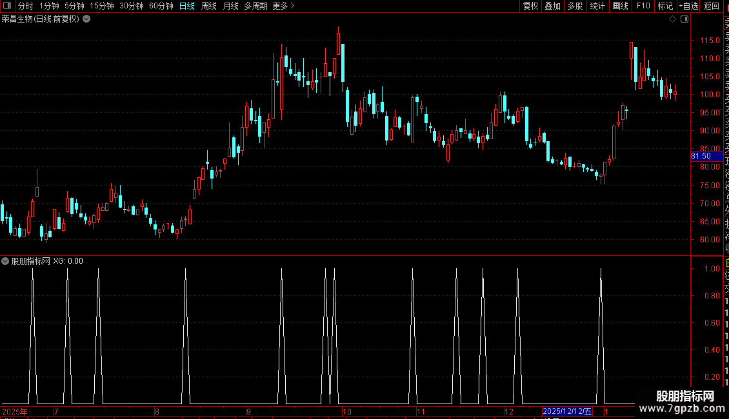Image resolution: width=729 pixels, height=419 pixels.
Task: Select the 5分钟 period
Action: point(74,6)
